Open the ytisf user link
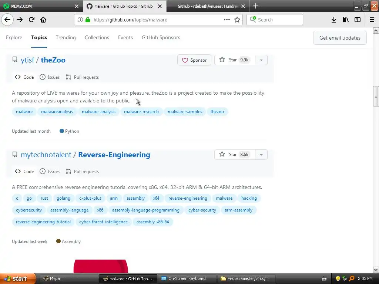This screenshot has height=284, width=379. point(27,60)
